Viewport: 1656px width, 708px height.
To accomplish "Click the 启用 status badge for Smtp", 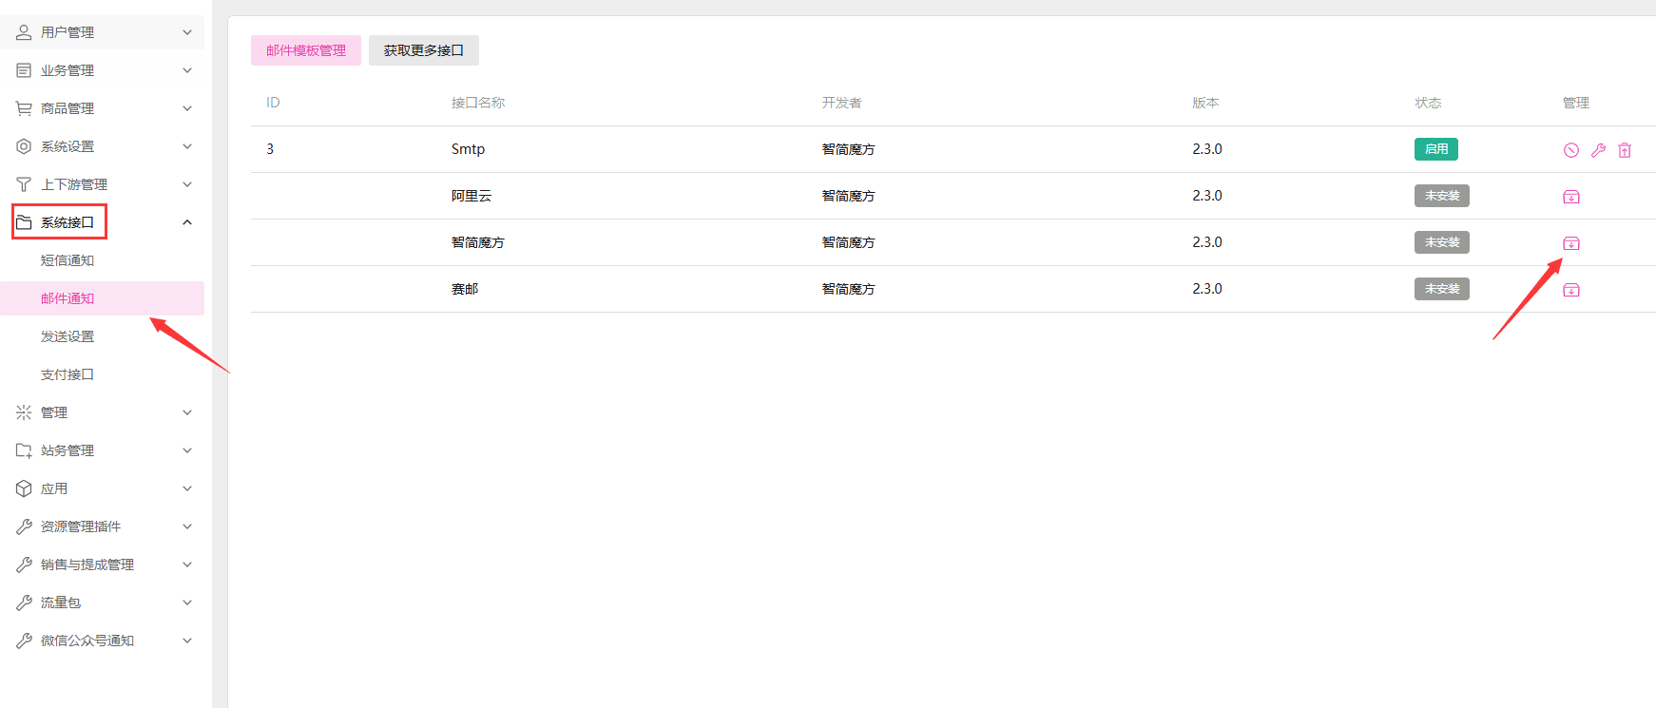I will point(1436,149).
